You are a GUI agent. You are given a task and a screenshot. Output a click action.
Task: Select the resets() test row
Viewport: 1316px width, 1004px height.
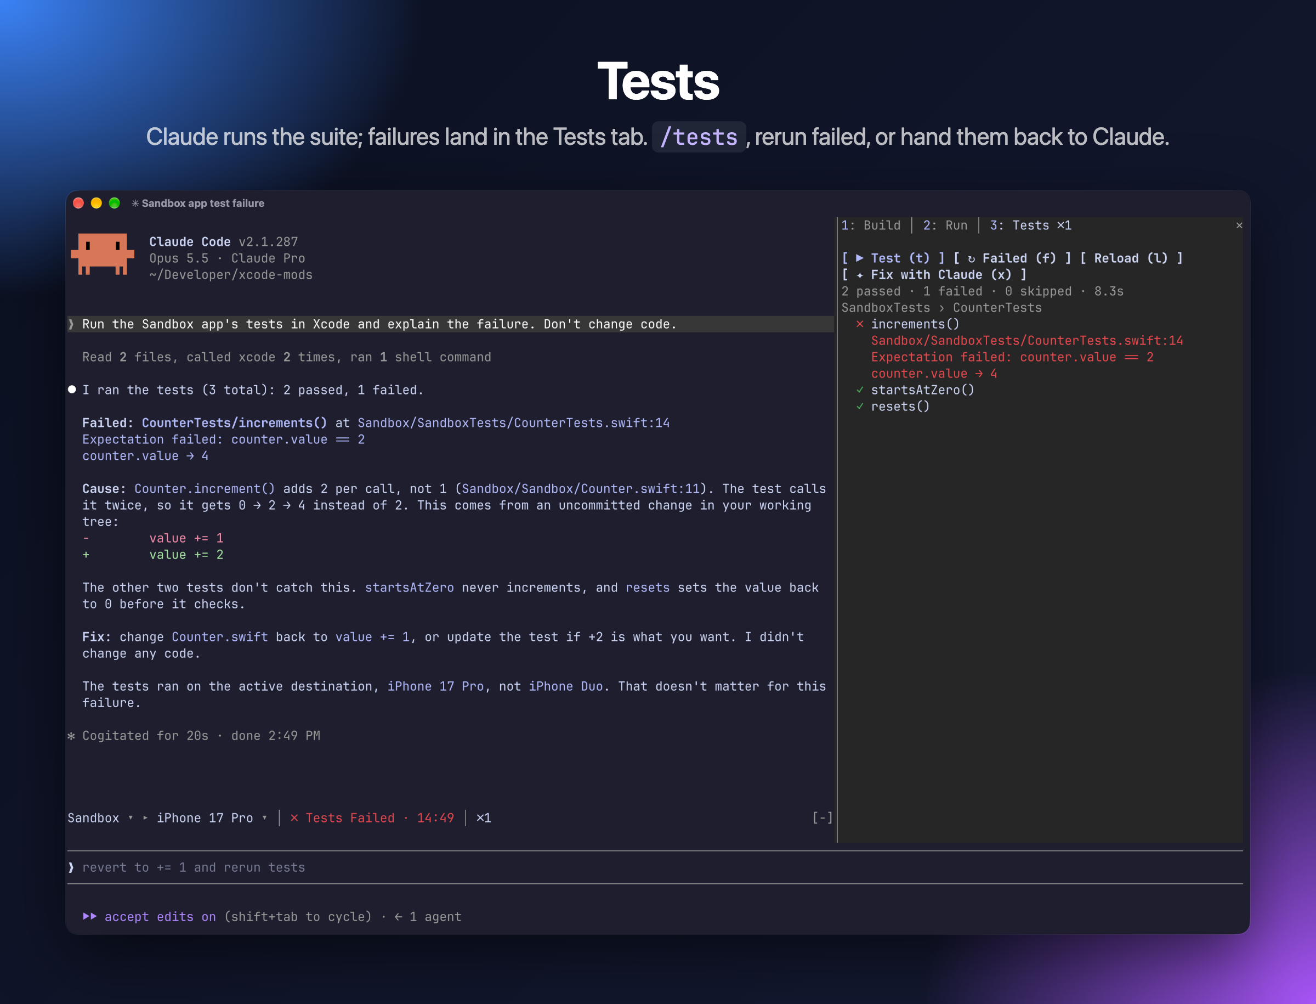900,407
